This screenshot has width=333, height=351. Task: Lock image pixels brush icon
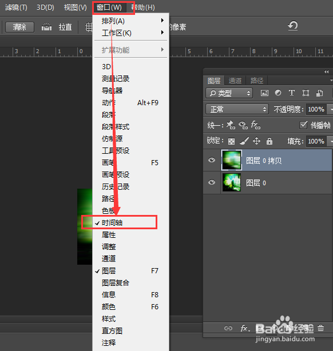(x=244, y=141)
